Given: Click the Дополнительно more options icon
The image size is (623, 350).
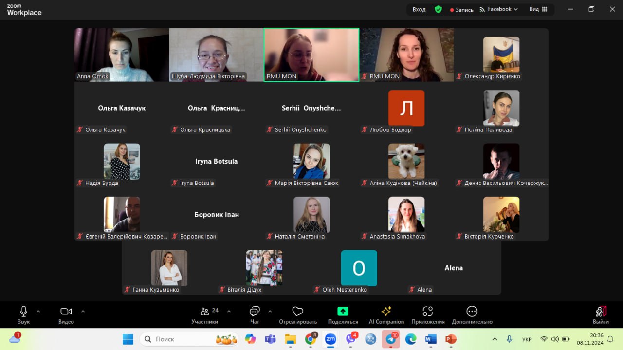Looking at the screenshot, I should [x=472, y=312].
